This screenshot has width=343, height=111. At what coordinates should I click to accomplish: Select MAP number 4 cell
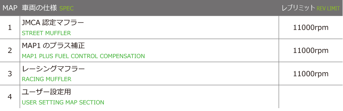[10, 97]
